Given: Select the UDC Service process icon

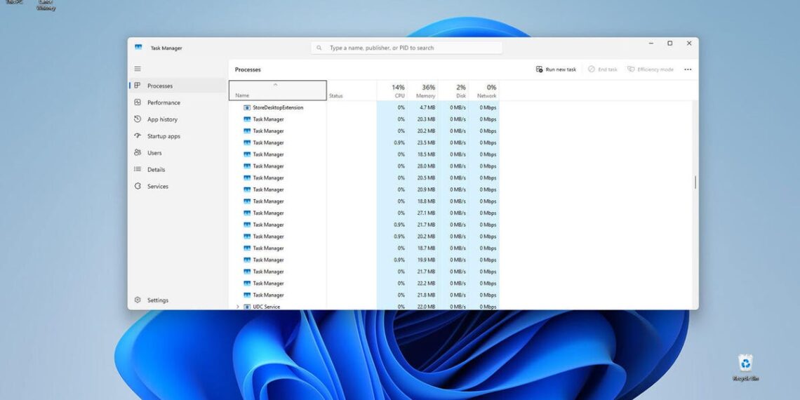Looking at the screenshot, I should coord(247,307).
